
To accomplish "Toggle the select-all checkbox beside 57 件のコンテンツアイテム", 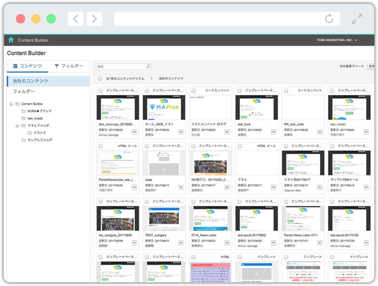I will pos(100,79).
